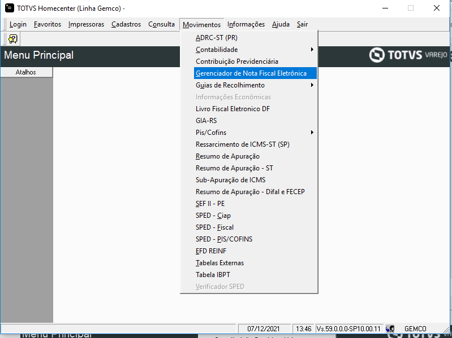Open the Informações menu
The width and height of the screenshot is (452, 338).
pos(246,24)
